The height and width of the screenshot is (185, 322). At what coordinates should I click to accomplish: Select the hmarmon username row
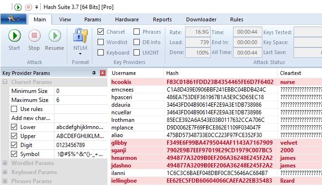pyautogui.click(x=124, y=158)
